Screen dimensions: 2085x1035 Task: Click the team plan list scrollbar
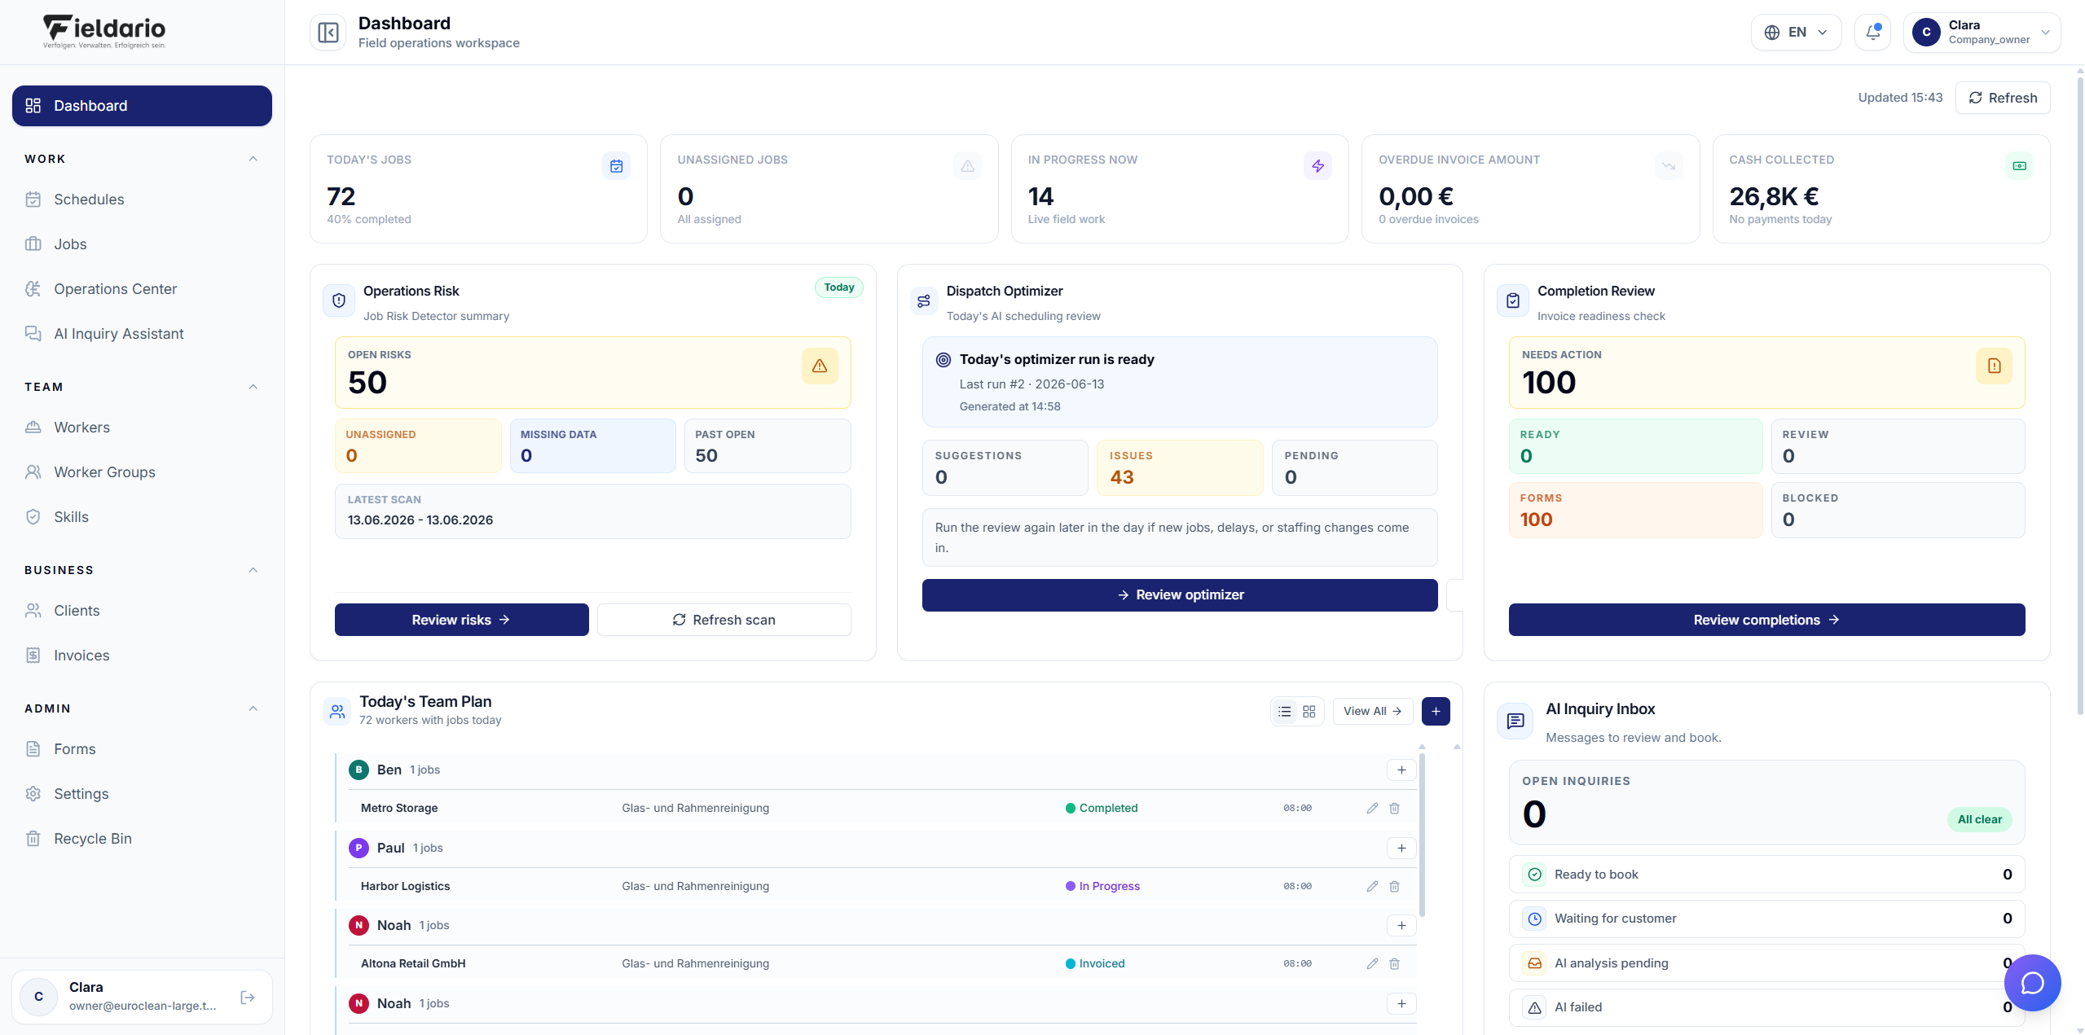[1422, 835]
